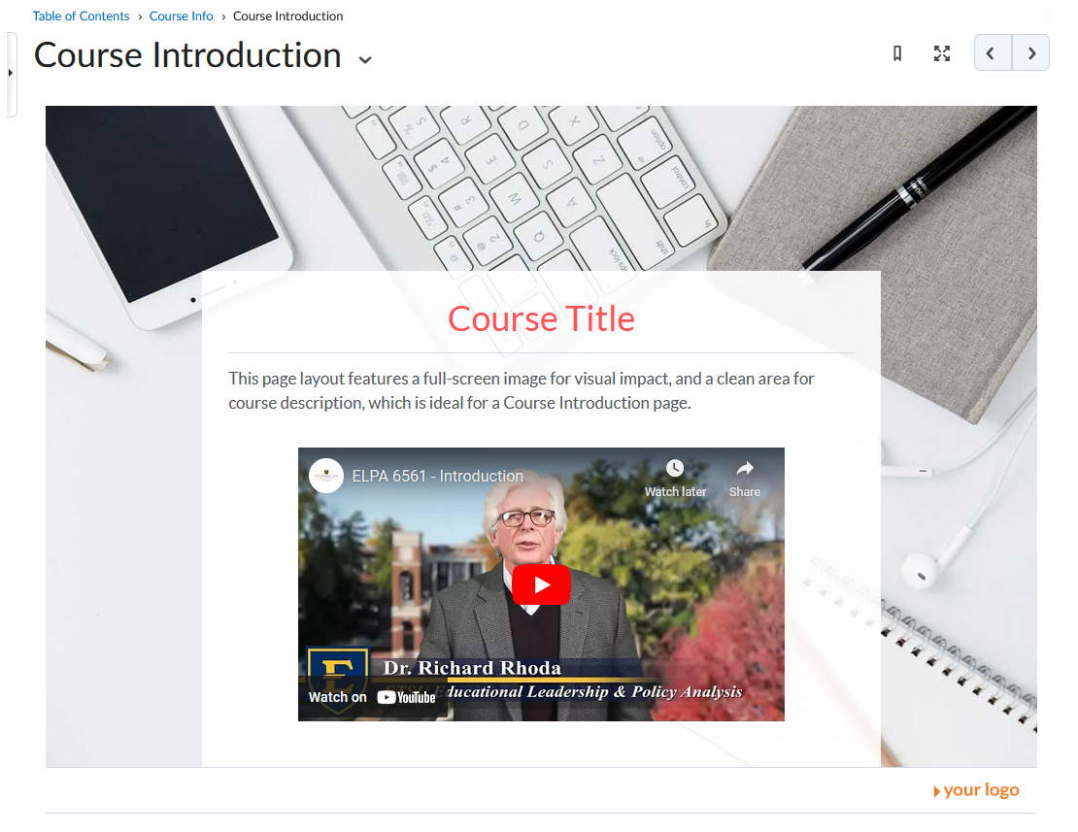Click the Course Introduction page heading

point(187,55)
